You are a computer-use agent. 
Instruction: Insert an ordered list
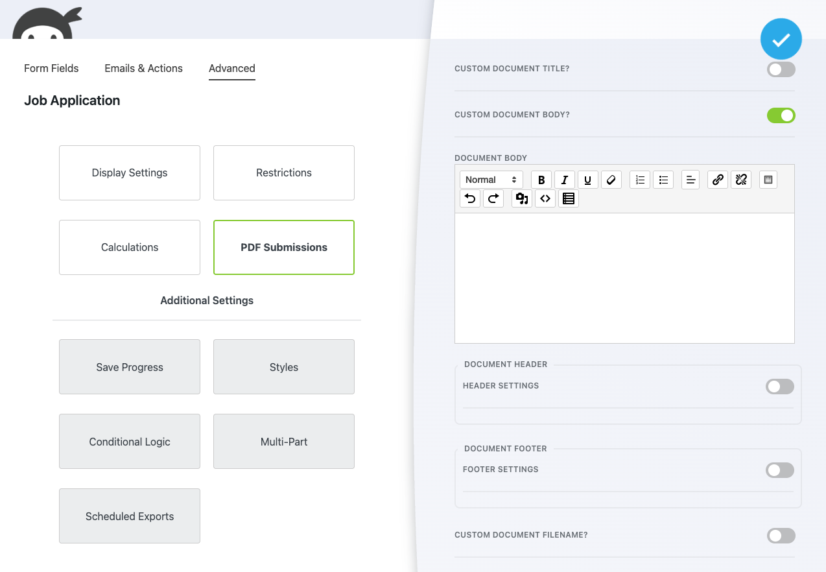point(639,180)
